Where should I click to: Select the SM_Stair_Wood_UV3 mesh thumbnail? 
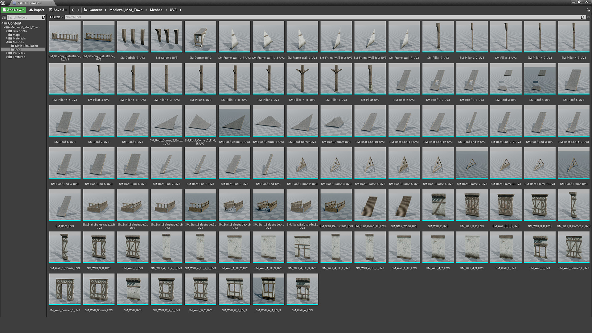tap(404, 205)
